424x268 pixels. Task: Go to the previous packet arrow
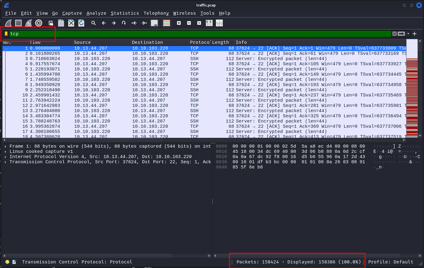[104, 23]
